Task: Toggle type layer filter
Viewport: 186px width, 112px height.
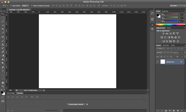Action: [175, 48]
